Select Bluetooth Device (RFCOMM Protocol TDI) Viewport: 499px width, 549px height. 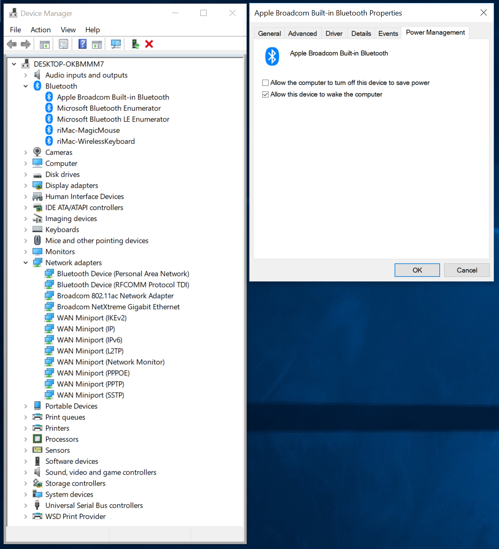123,285
